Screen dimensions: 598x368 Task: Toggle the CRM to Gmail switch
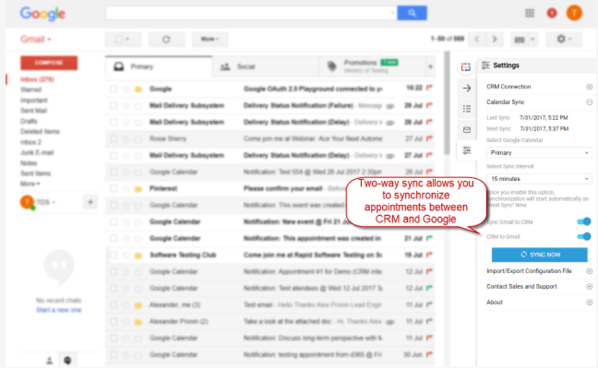[584, 236]
